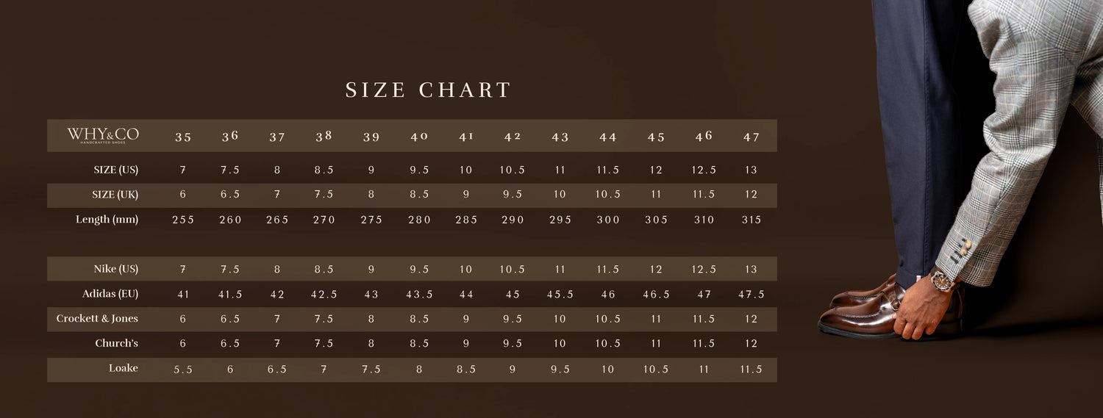Click the Church's row label
The width and height of the screenshot is (1103, 418).
coord(116,343)
